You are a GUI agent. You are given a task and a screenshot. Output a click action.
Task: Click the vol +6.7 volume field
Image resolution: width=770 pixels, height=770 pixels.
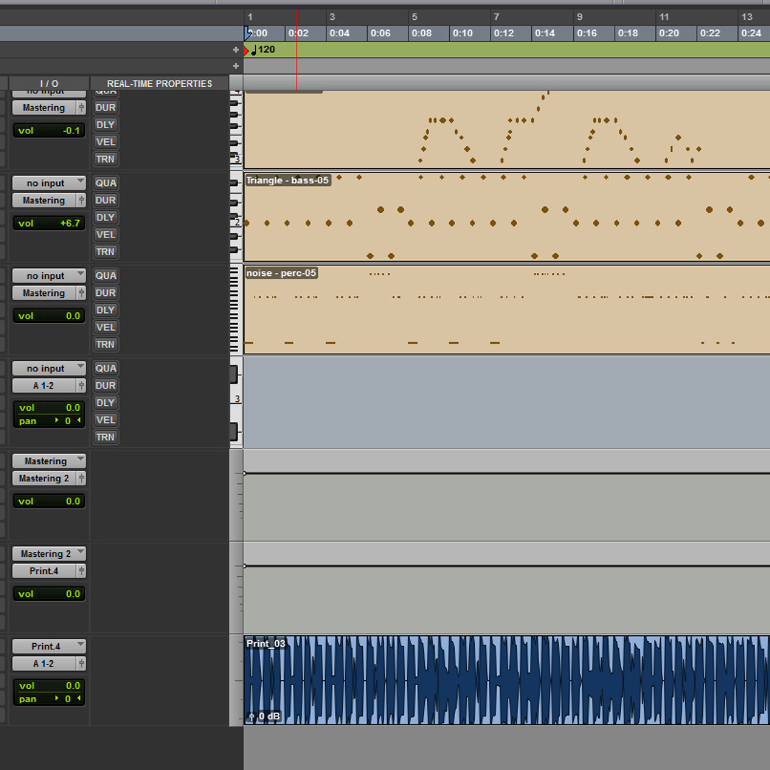tap(49, 223)
